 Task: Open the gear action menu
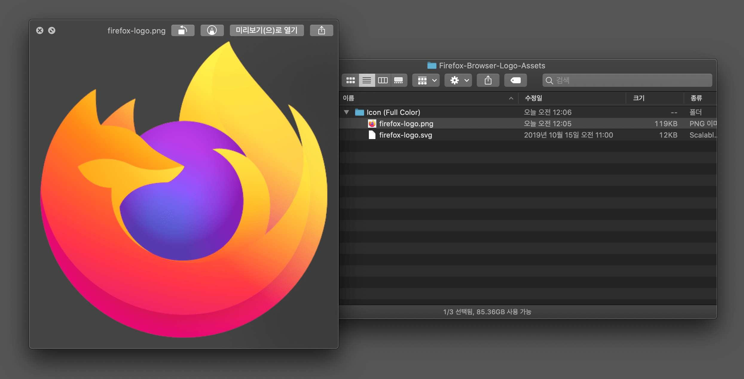tap(458, 80)
